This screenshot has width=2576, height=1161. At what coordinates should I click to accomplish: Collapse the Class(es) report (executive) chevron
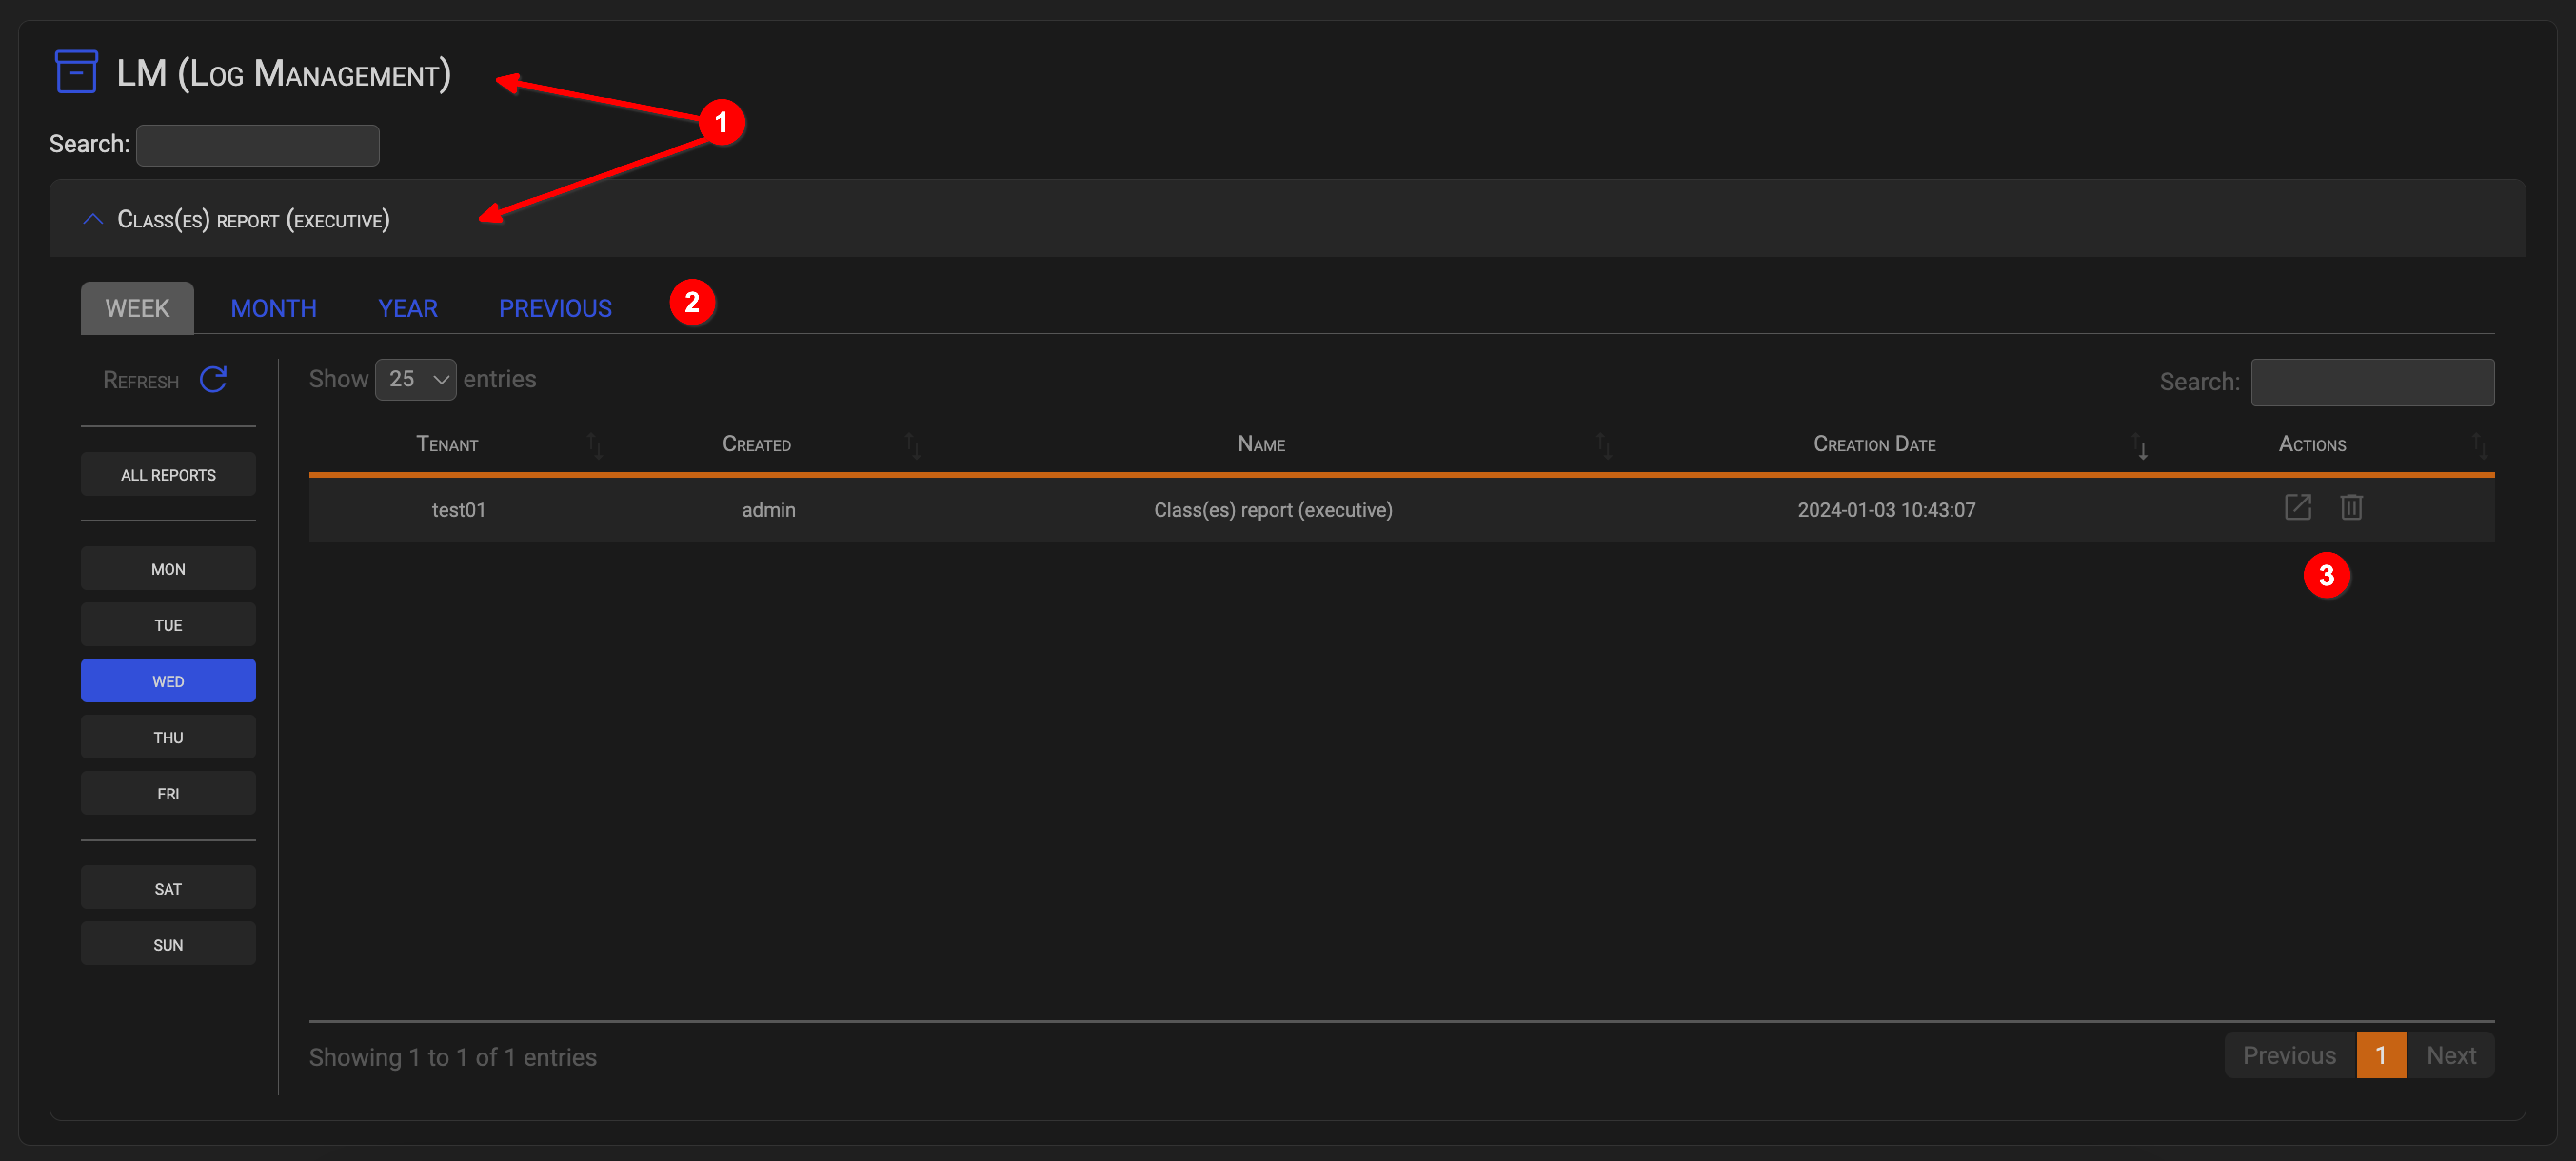coord(93,219)
